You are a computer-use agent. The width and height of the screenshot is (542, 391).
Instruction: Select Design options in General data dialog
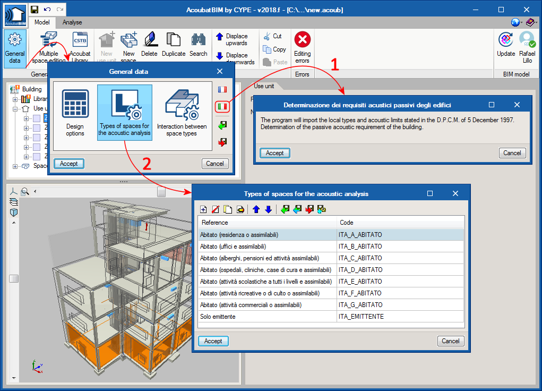75,113
